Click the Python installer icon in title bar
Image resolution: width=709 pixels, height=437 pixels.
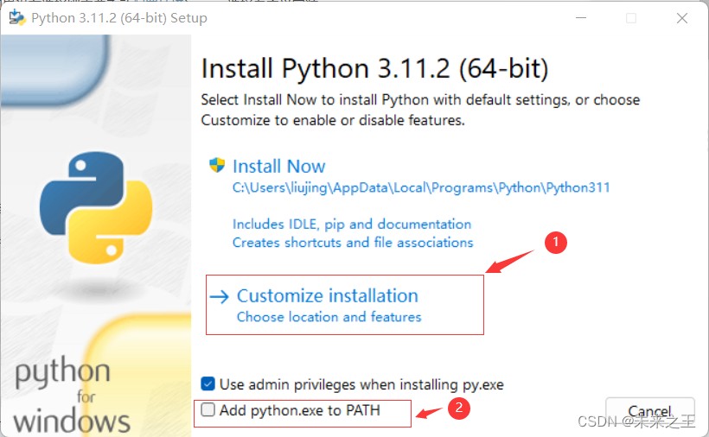17,18
